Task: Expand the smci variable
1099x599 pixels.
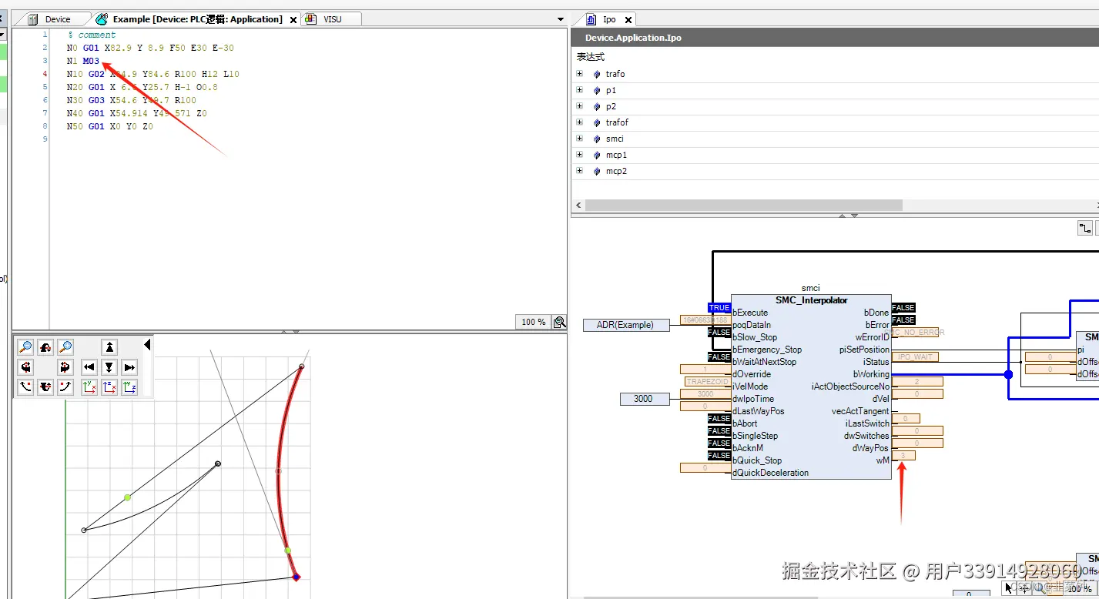Action: click(579, 139)
